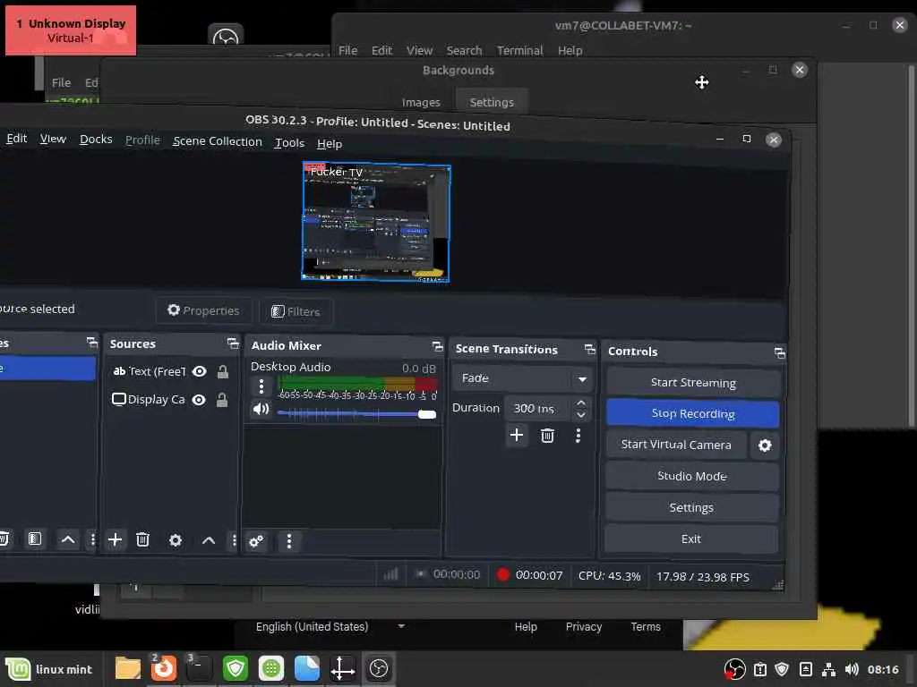Click the Privacy link

(584, 627)
